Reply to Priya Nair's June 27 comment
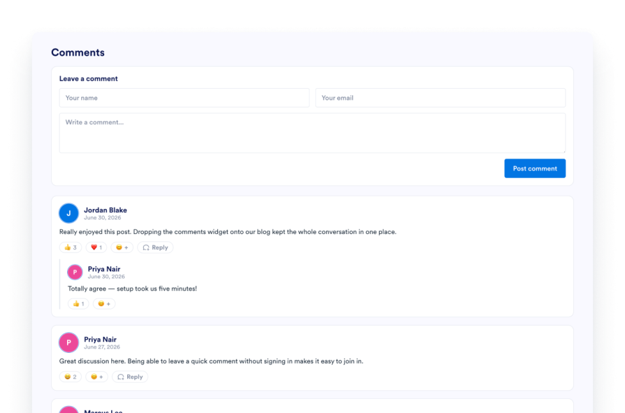 [x=130, y=377]
